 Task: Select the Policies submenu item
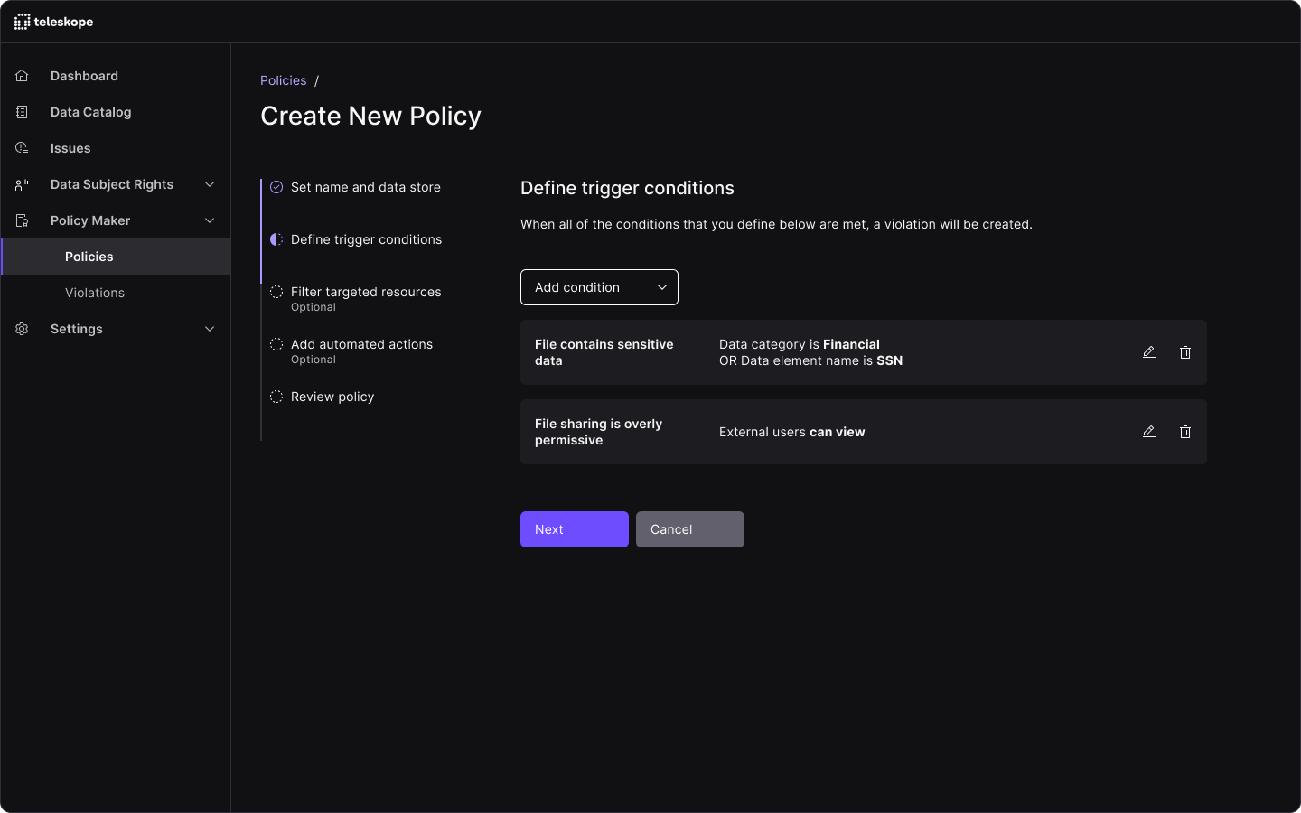point(116,257)
